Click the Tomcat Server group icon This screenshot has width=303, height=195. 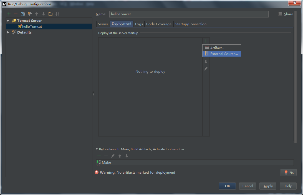click(x=14, y=21)
